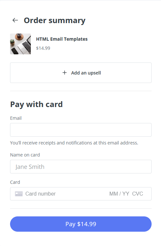The height and width of the screenshot is (246, 161).
Task: Select the CVC security code field
Action: (138, 194)
